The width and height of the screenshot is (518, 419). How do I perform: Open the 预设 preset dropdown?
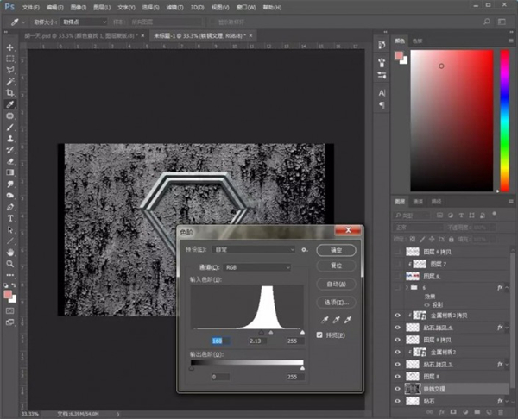point(252,249)
